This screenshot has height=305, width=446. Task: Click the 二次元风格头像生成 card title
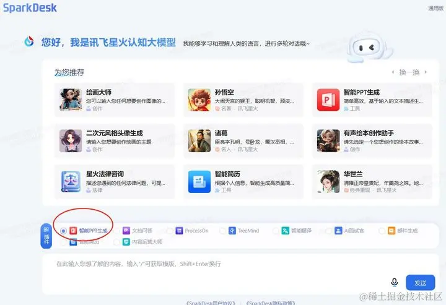115,133
